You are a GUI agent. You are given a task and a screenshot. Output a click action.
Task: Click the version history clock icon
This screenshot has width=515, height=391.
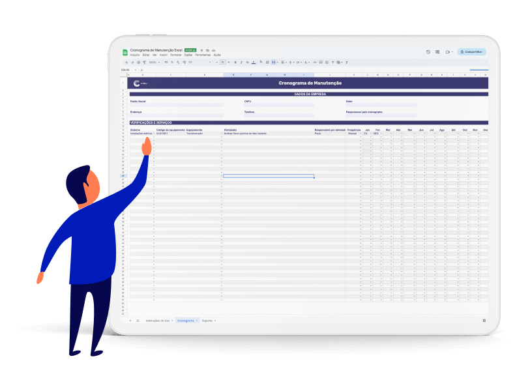[428, 52]
